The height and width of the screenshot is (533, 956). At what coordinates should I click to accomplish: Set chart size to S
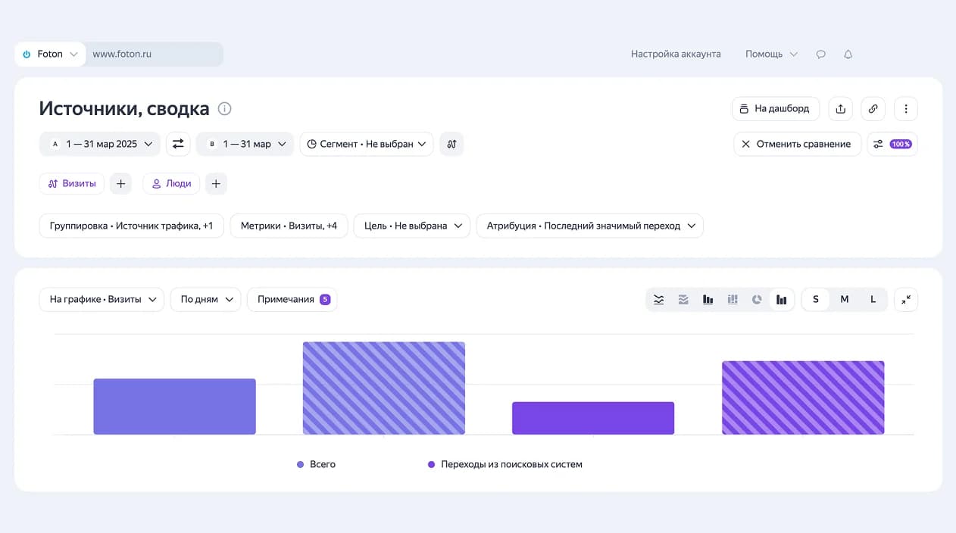pyautogui.click(x=816, y=299)
